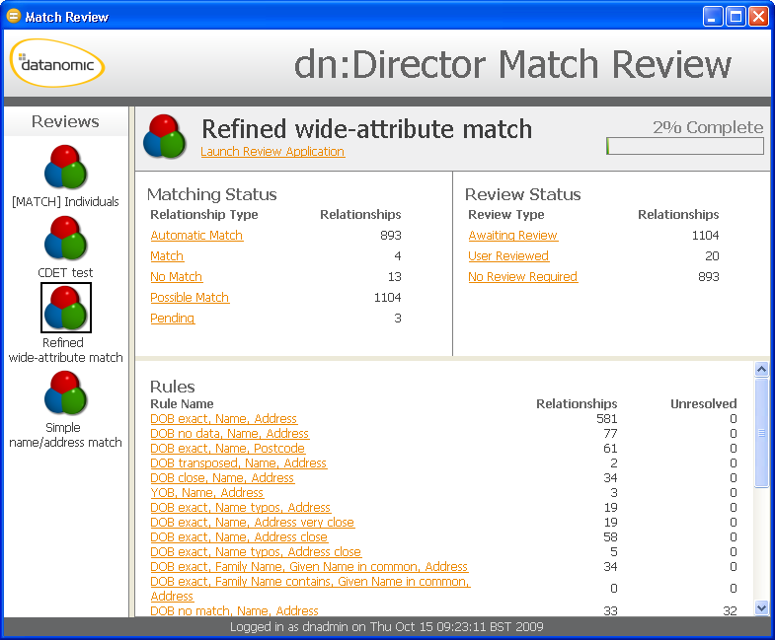Image resolution: width=775 pixels, height=640 pixels.
Task: Minimize the Match Review window
Action: point(712,17)
